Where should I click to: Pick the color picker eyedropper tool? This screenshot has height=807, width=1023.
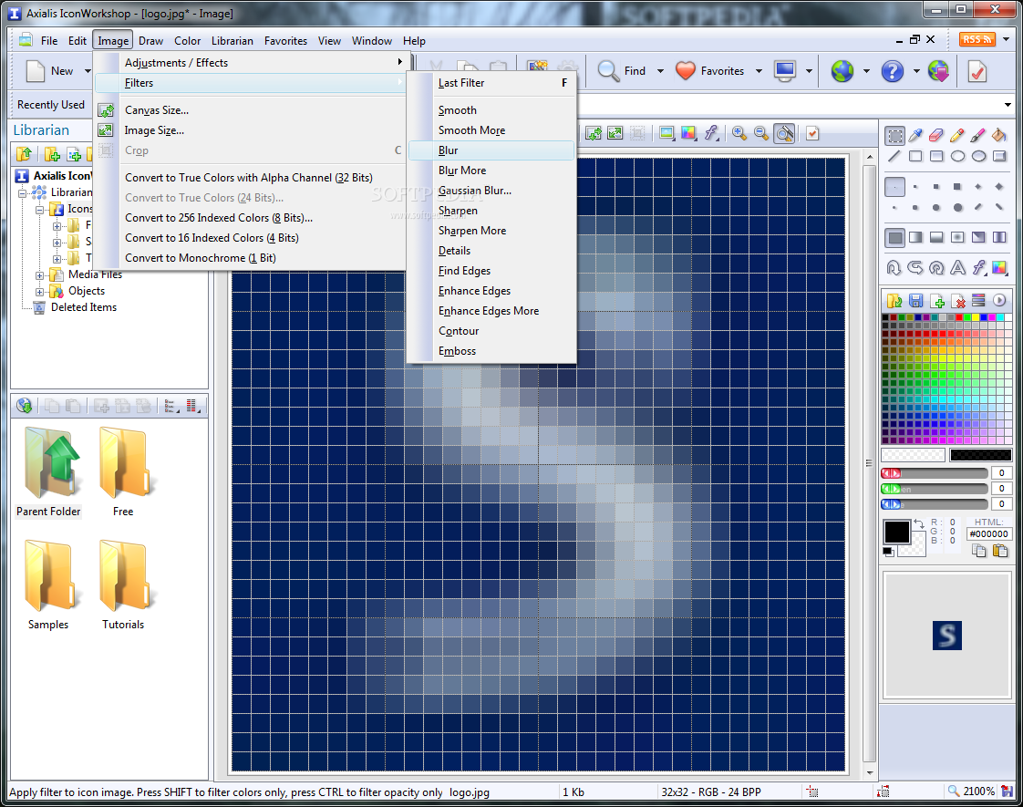tap(915, 136)
